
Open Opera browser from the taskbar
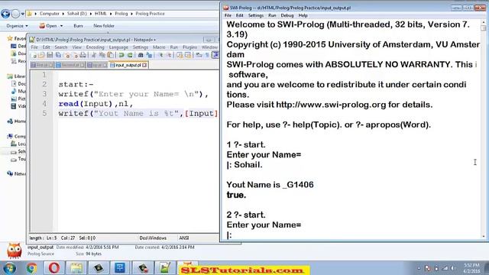point(54,268)
